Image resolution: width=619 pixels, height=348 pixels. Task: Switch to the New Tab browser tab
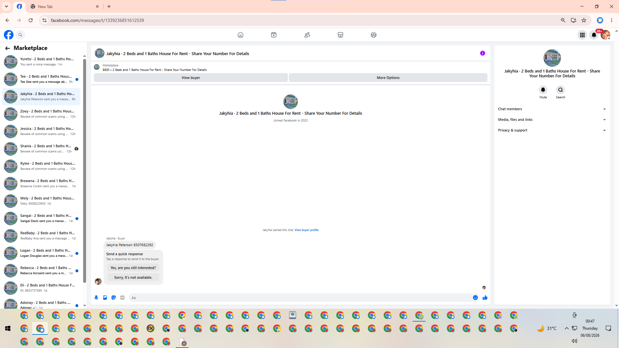[64, 6]
